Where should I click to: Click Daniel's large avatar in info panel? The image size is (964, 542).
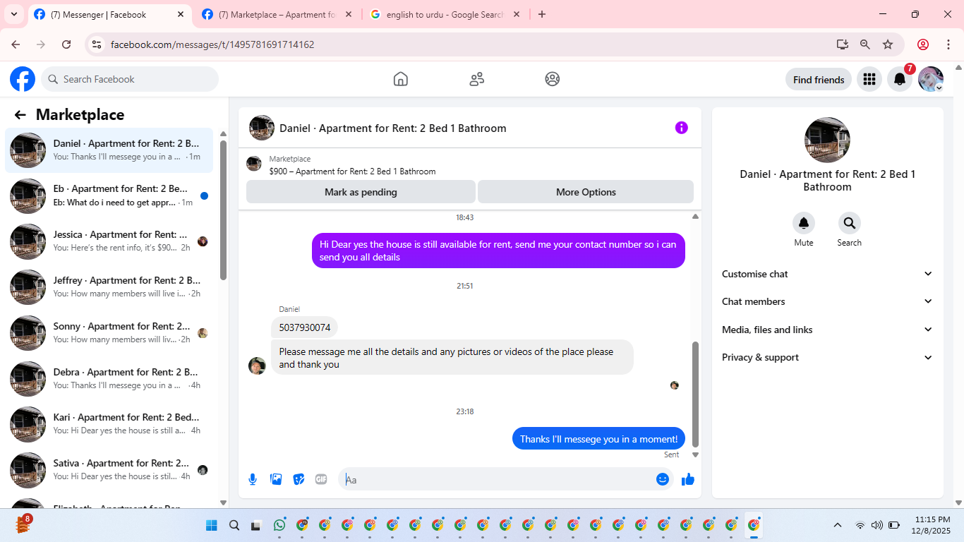coord(827,140)
